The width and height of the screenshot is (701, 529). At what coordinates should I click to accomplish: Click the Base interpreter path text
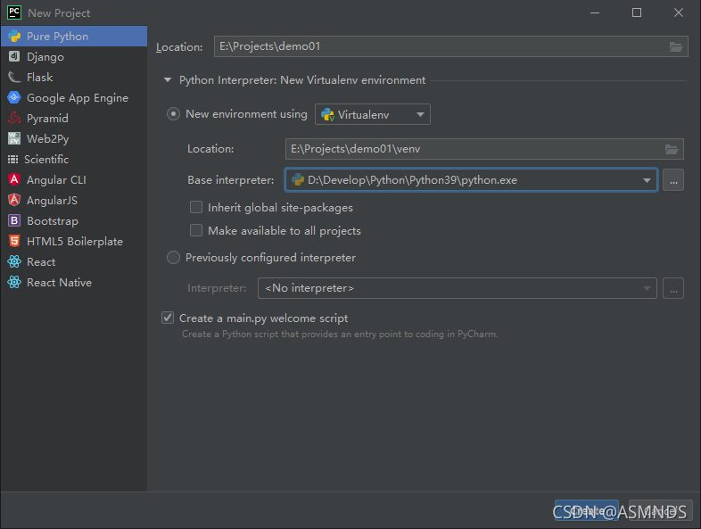pos(412,180)
